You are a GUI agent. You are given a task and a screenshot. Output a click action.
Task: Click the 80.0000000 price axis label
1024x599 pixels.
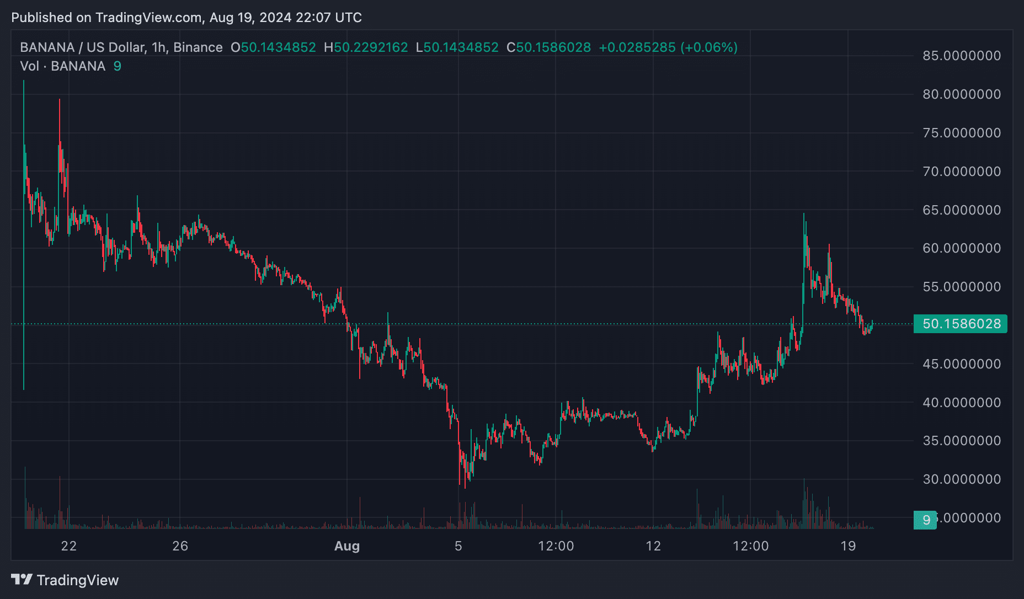coord(962,94)
